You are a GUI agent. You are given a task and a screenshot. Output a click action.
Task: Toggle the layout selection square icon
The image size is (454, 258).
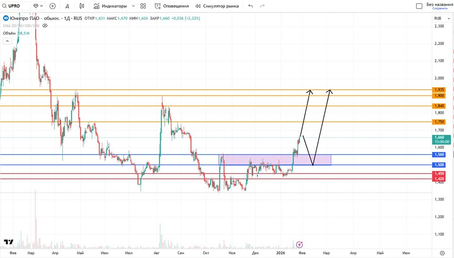(419, 6)
